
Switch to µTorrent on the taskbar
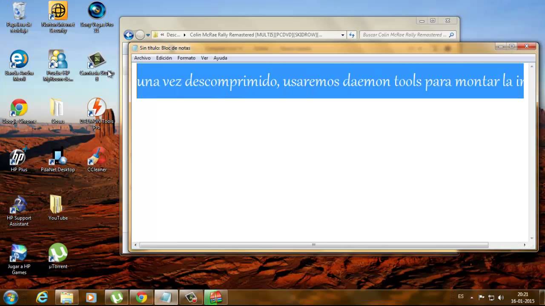[x=116, y=297]
